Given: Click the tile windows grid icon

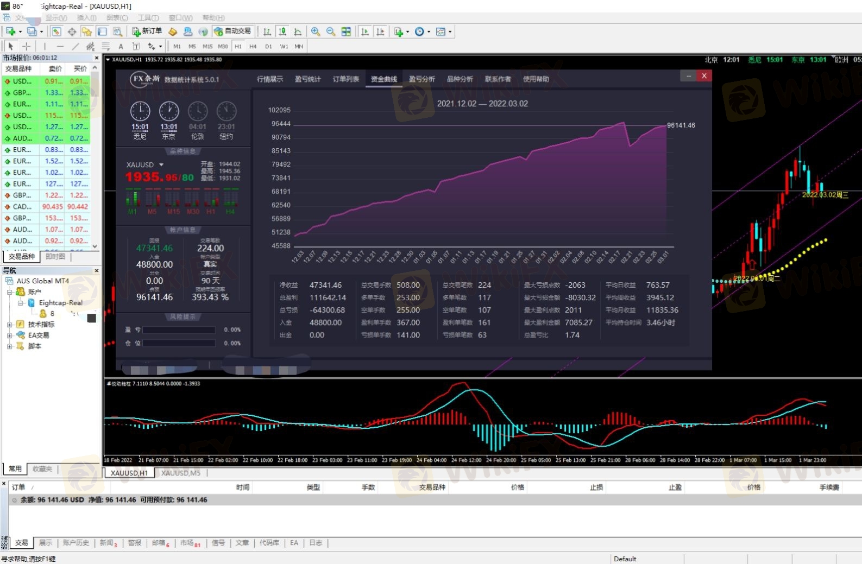Looking at the screenshot, I should coord(346,31).
